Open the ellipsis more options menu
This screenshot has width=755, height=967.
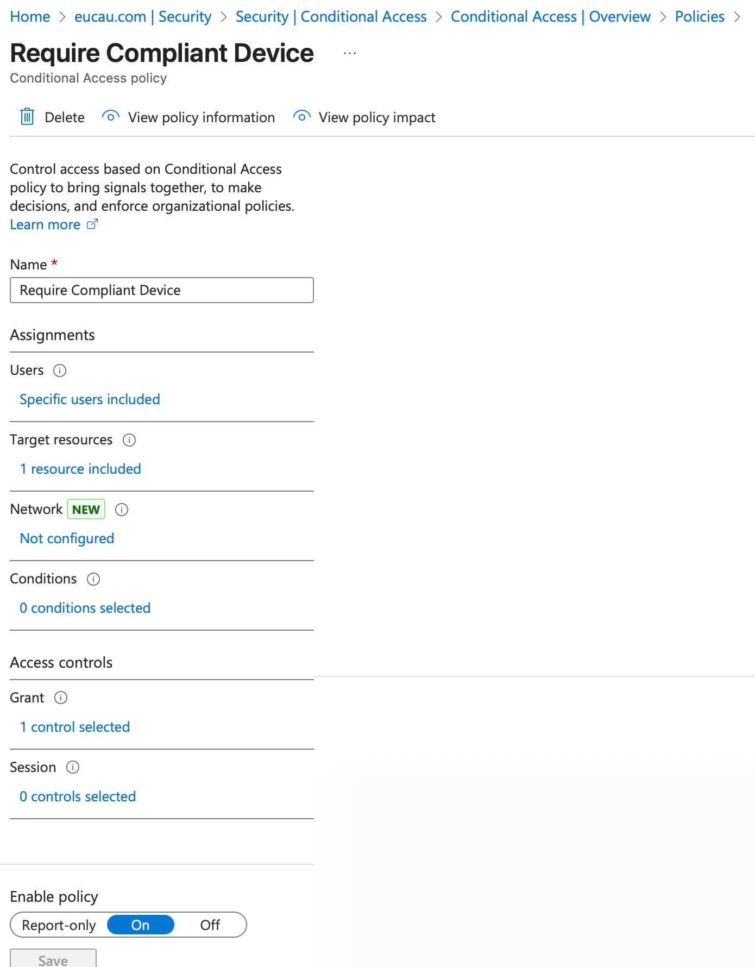pos(350,53)
